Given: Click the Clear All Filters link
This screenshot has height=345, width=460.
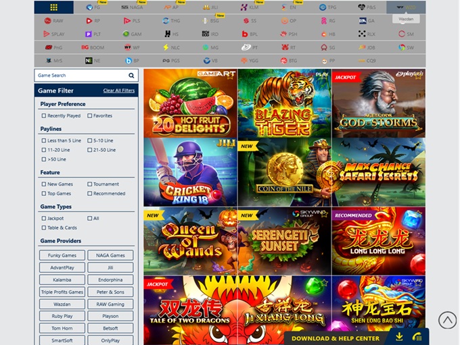Looking at the screenshot, I should 118,90.
